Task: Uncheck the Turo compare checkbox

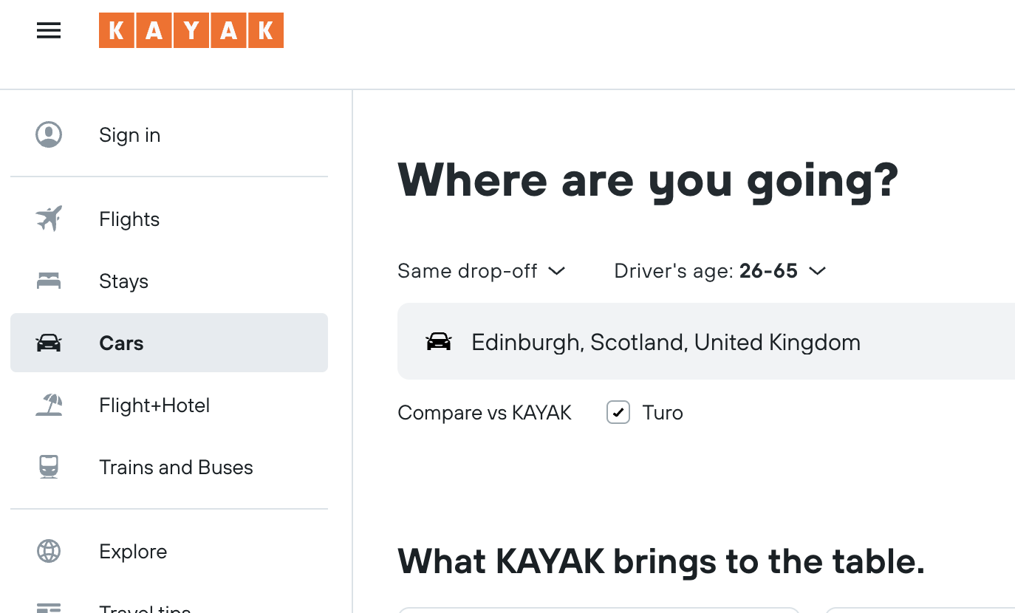Action: pos(618,412)
